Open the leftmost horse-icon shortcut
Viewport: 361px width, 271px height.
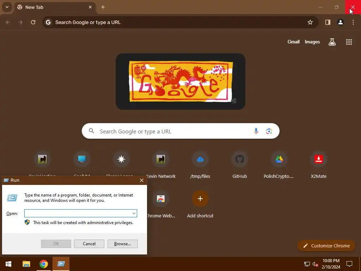point(42,159)
